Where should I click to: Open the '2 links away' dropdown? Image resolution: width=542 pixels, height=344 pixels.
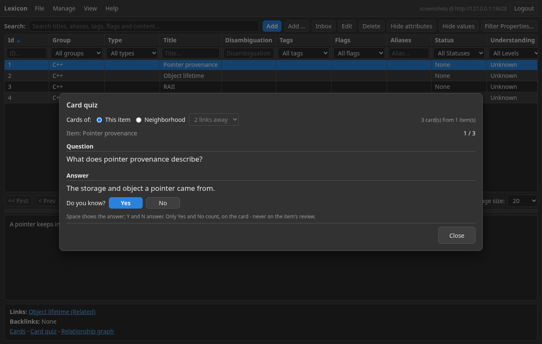[214, 120]
